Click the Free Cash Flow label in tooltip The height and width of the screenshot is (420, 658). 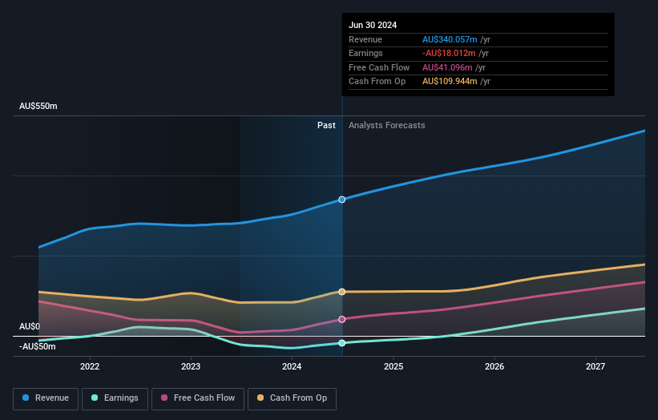click(x=379, y=67)
